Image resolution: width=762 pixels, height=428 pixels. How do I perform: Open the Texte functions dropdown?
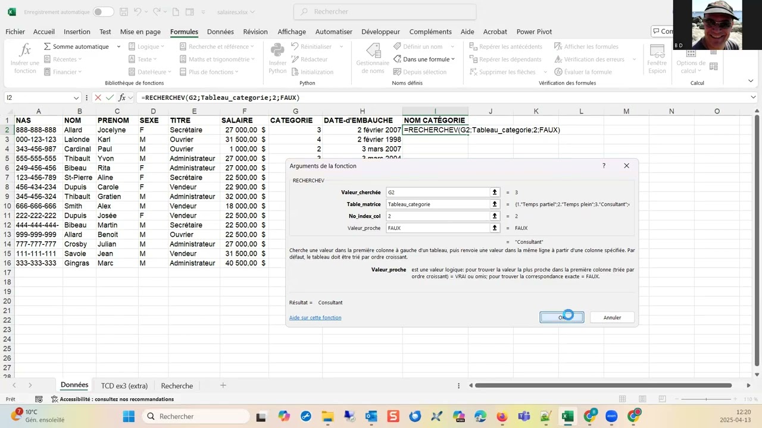tap(143, 59)
